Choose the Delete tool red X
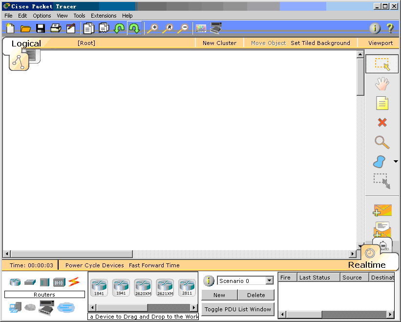The height and width of the screenshot is (322, 401). pyautogui.click(x=382, y=123)
